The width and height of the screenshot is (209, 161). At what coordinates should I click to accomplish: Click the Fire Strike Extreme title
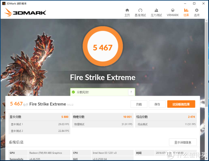pos(103,77)
